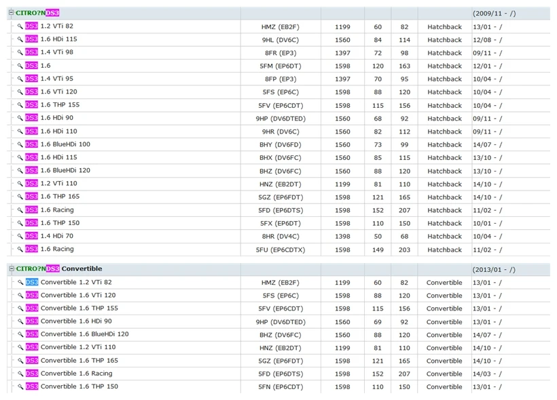Click kW value 69 in Convertible HDi 90 row
The width and height of the screenshot is (557, 400).
point(378,322)
